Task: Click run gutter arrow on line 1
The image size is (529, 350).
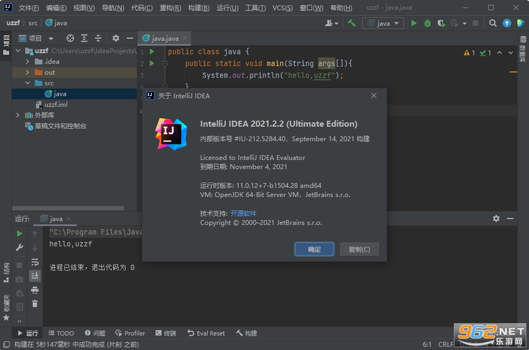Action: pyautogui.click(x=152, y=52)
